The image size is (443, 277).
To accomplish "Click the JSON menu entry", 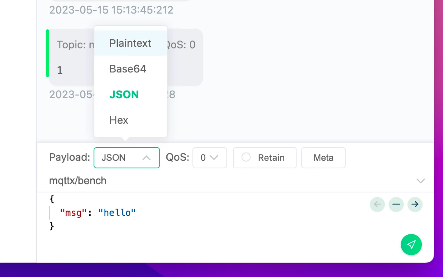I will pos(124,94).
